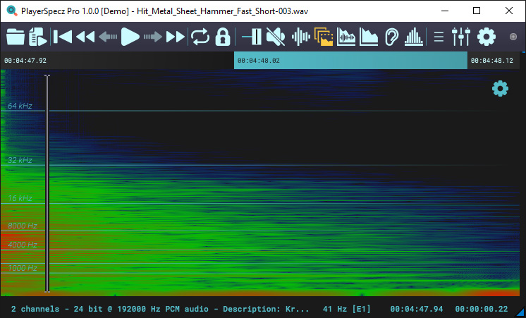
Task: Select the highlighted spectrogram view icon
Action: [x=324, y=37]
